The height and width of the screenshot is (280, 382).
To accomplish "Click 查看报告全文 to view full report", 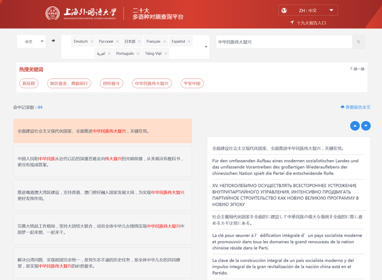I will point(356,107).
